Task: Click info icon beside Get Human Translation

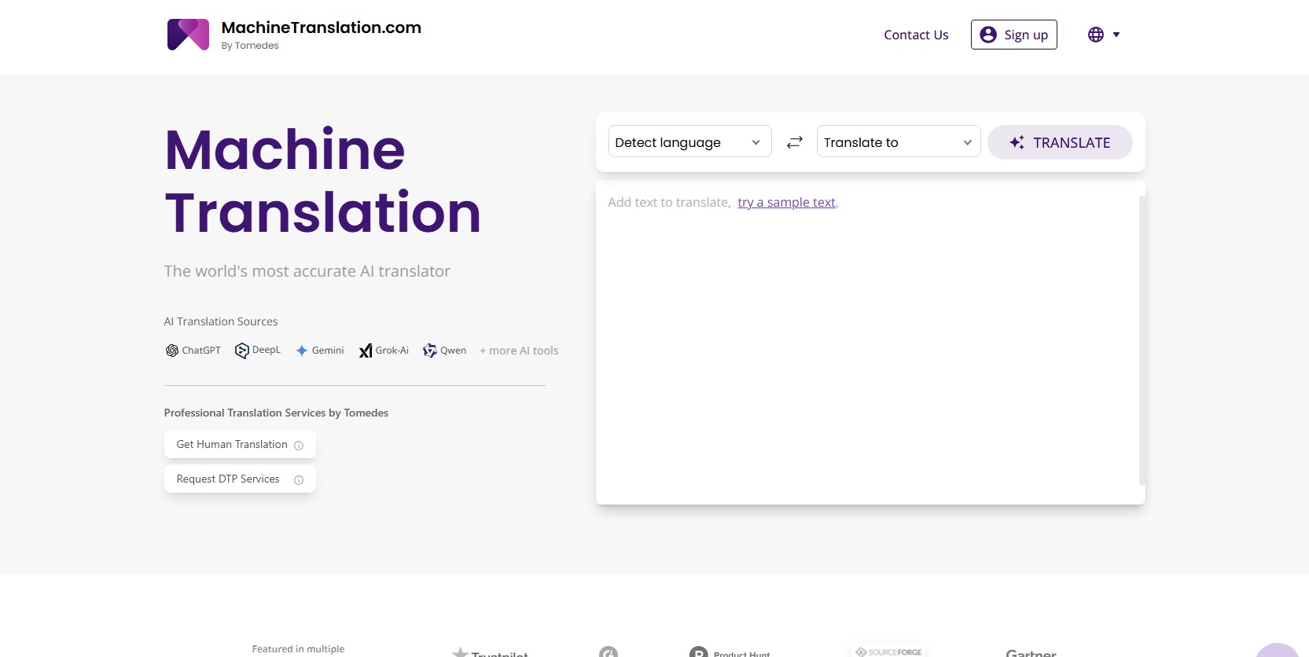Action: click(x=299, y=446)
